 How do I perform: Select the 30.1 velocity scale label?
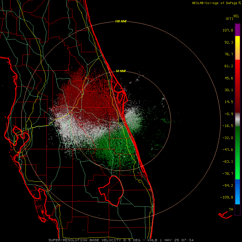pyautogui.click(x=229, y=90)
